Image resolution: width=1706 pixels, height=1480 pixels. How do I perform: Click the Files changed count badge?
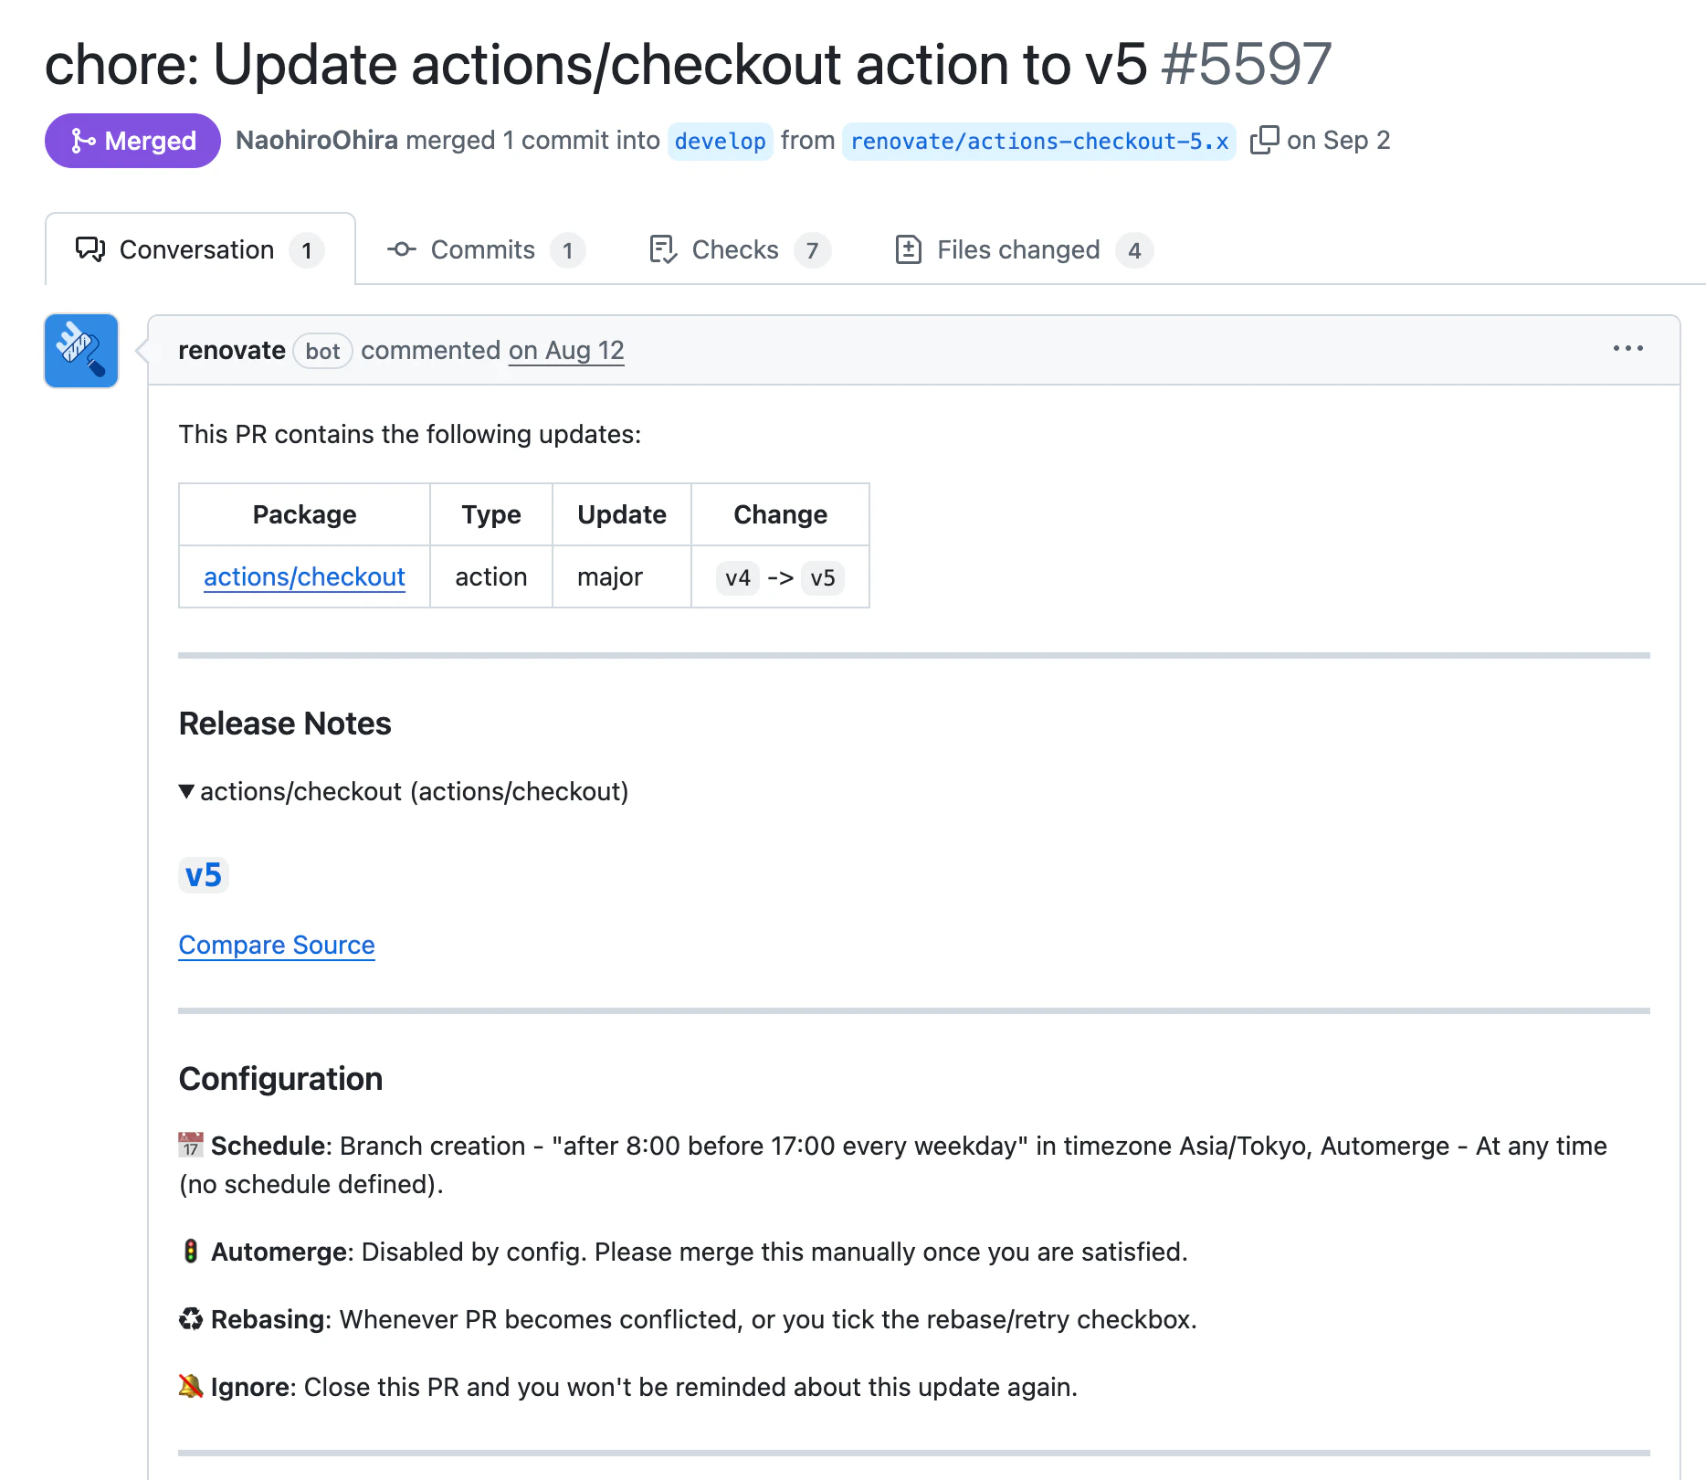coord(1134,250)
